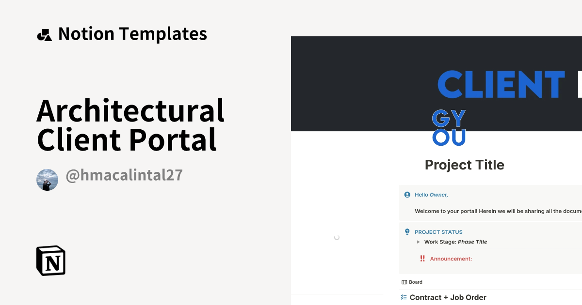Open the Contract + Job Order section
582x305 pixels.
(x=448, y=297)
